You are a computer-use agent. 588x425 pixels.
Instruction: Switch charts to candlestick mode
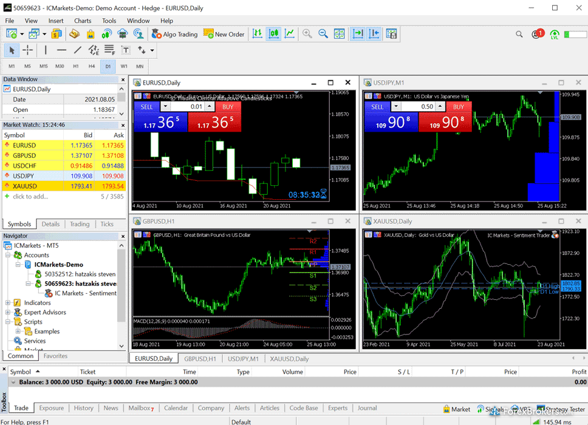pyautogui.click(x=273, y=34)
